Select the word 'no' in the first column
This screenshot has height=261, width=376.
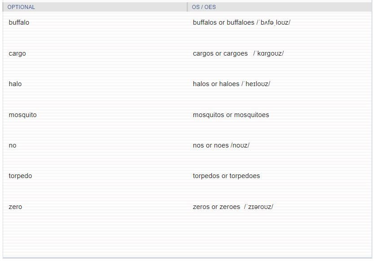point(13,145)
